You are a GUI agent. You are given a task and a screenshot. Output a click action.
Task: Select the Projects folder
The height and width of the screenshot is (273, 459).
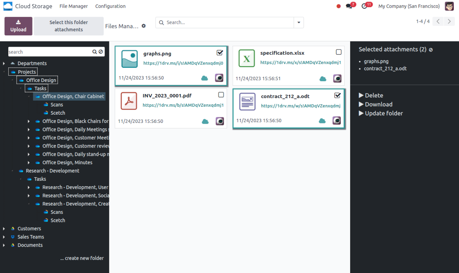point(27,72)
